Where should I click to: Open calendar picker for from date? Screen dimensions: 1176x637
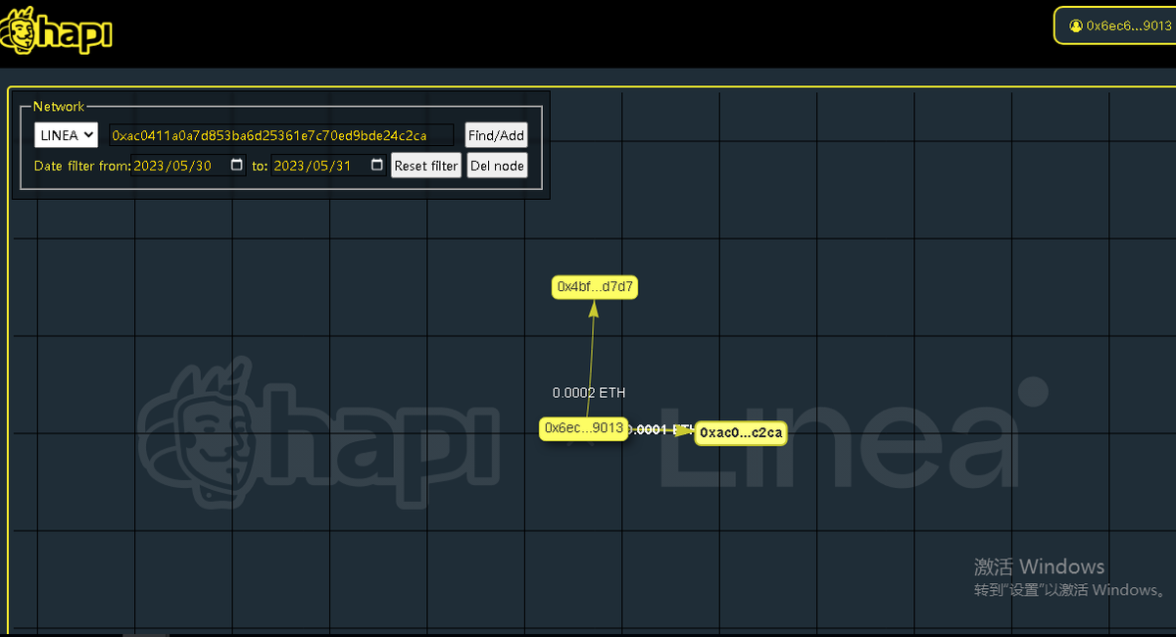coord(236,166)
